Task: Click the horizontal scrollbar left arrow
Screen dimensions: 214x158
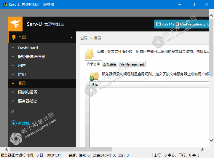Action: coord(7,149)
